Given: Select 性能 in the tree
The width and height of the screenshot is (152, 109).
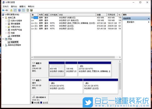Looking at the screenshot, I should [13, 33].
